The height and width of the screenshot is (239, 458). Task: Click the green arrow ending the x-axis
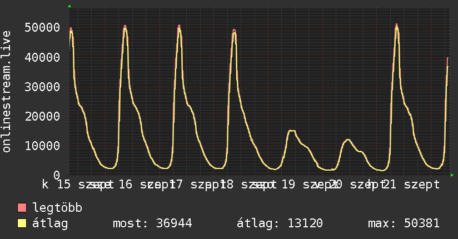coord(452,175)
